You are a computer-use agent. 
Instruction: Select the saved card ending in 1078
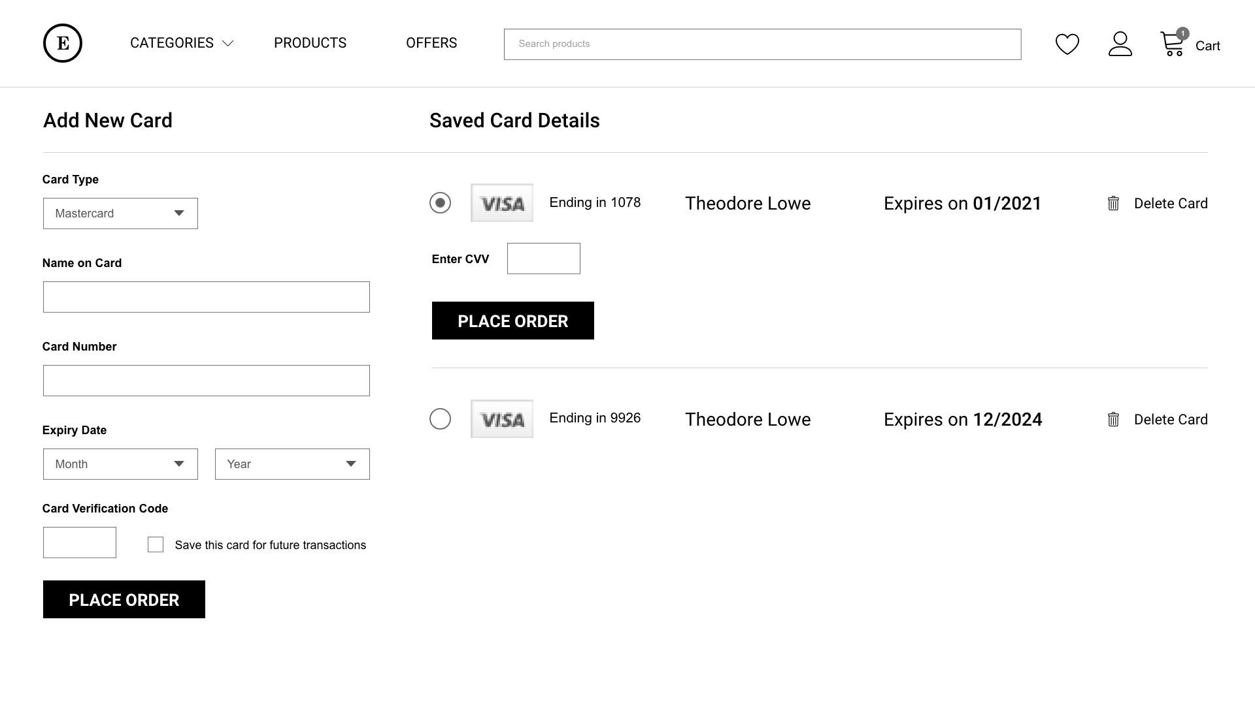tap(440, 203)
